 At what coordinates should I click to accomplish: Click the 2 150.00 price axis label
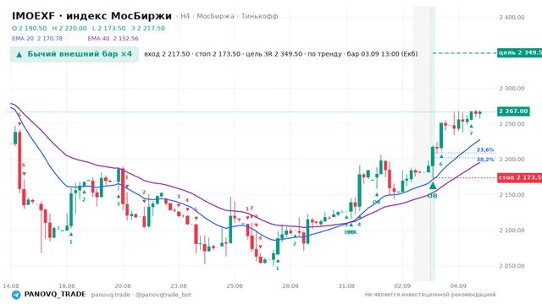point(512,195)
